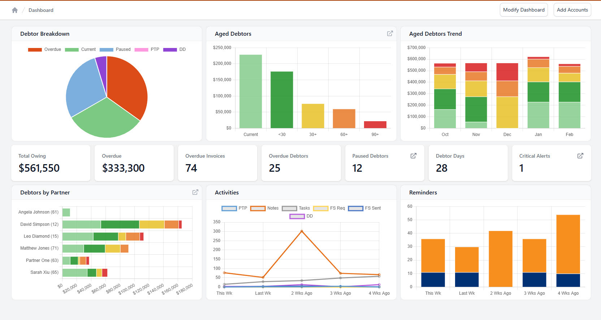Click the Dec stacked bar in Trend chart
This screenshot has height=320, width=601.
tap(507, 96)
